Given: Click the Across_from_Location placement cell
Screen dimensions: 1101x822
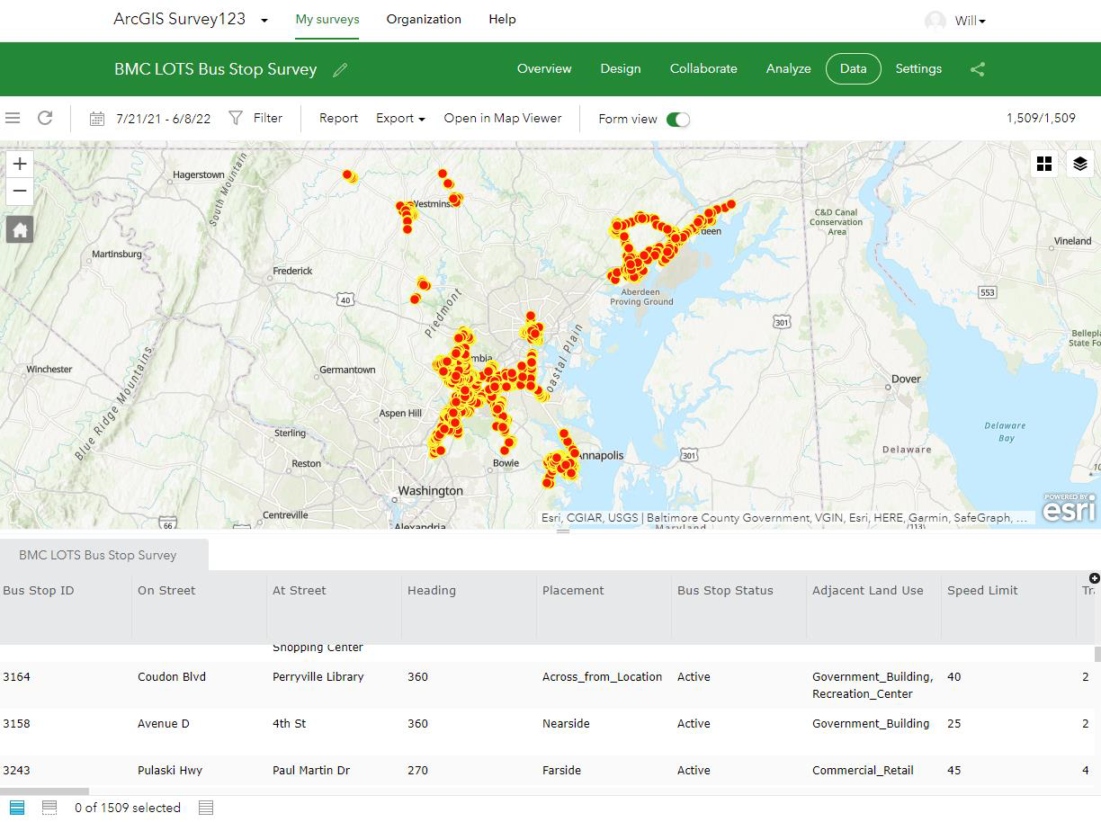Looking at the screenshot, I should click(x=602, y=677).
